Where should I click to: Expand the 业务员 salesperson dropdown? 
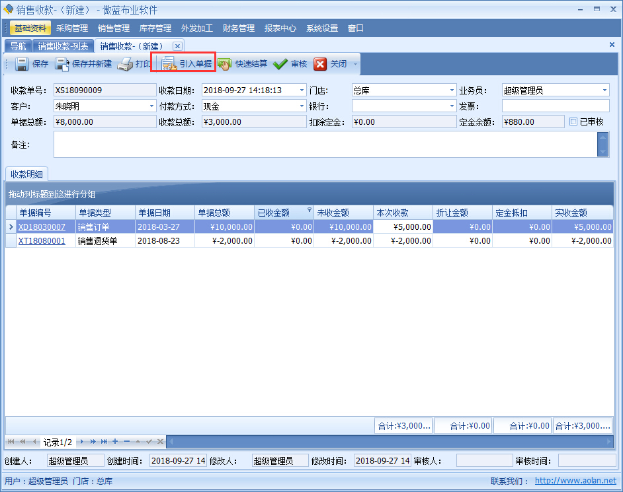tap(604, 90)
